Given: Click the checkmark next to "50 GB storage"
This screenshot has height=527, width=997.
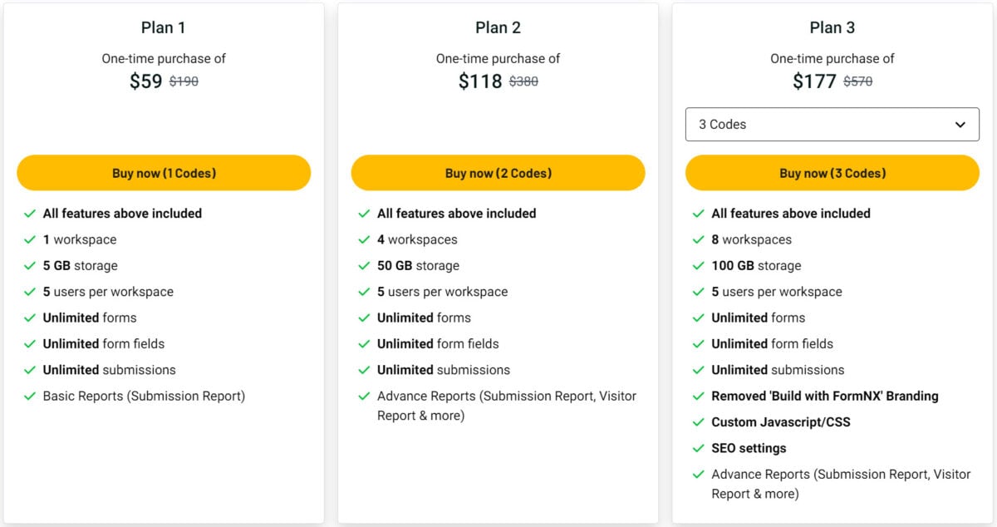Looking at the screenshot, I should [363, 265].
